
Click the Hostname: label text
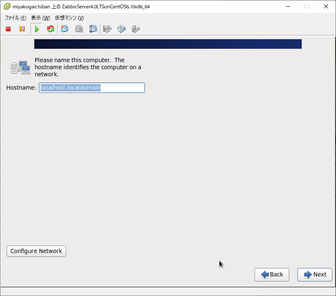pyautogui.click(x=21, y=88)
